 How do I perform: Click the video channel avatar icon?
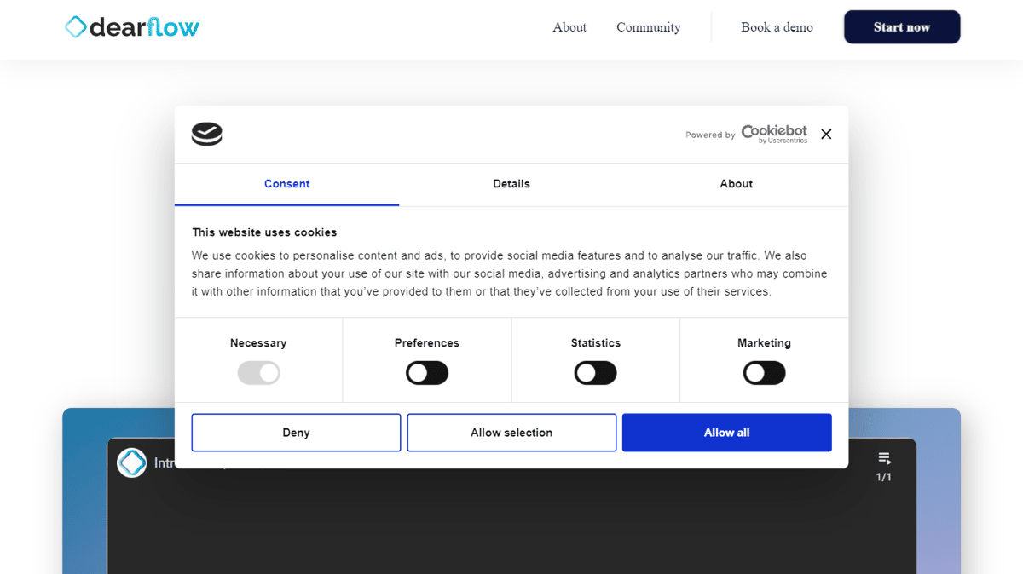pos(132,462)
